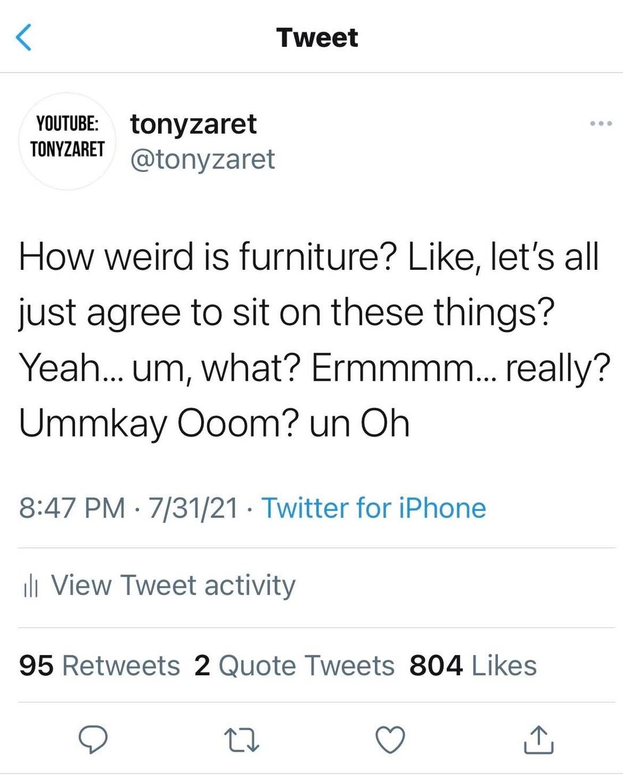Tap the @tonyzaret handle
The image size is (623, 778).
(202, 159)
